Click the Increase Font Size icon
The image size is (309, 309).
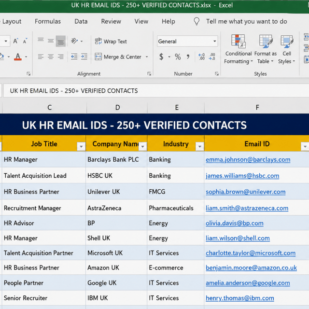coord(15,41)
